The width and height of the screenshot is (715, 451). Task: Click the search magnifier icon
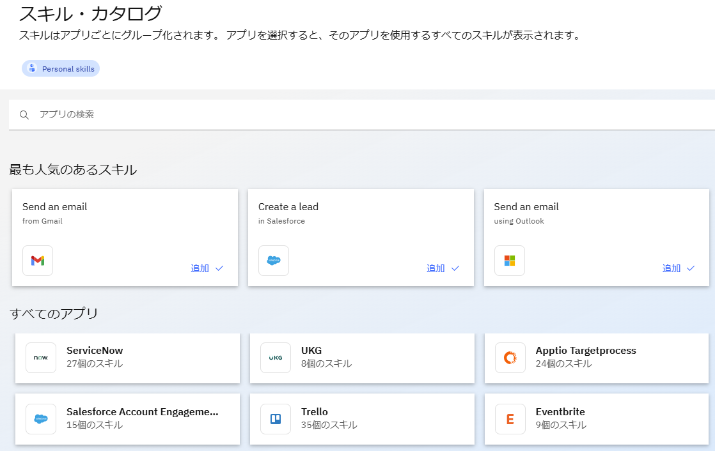click(x=24, y=115)
